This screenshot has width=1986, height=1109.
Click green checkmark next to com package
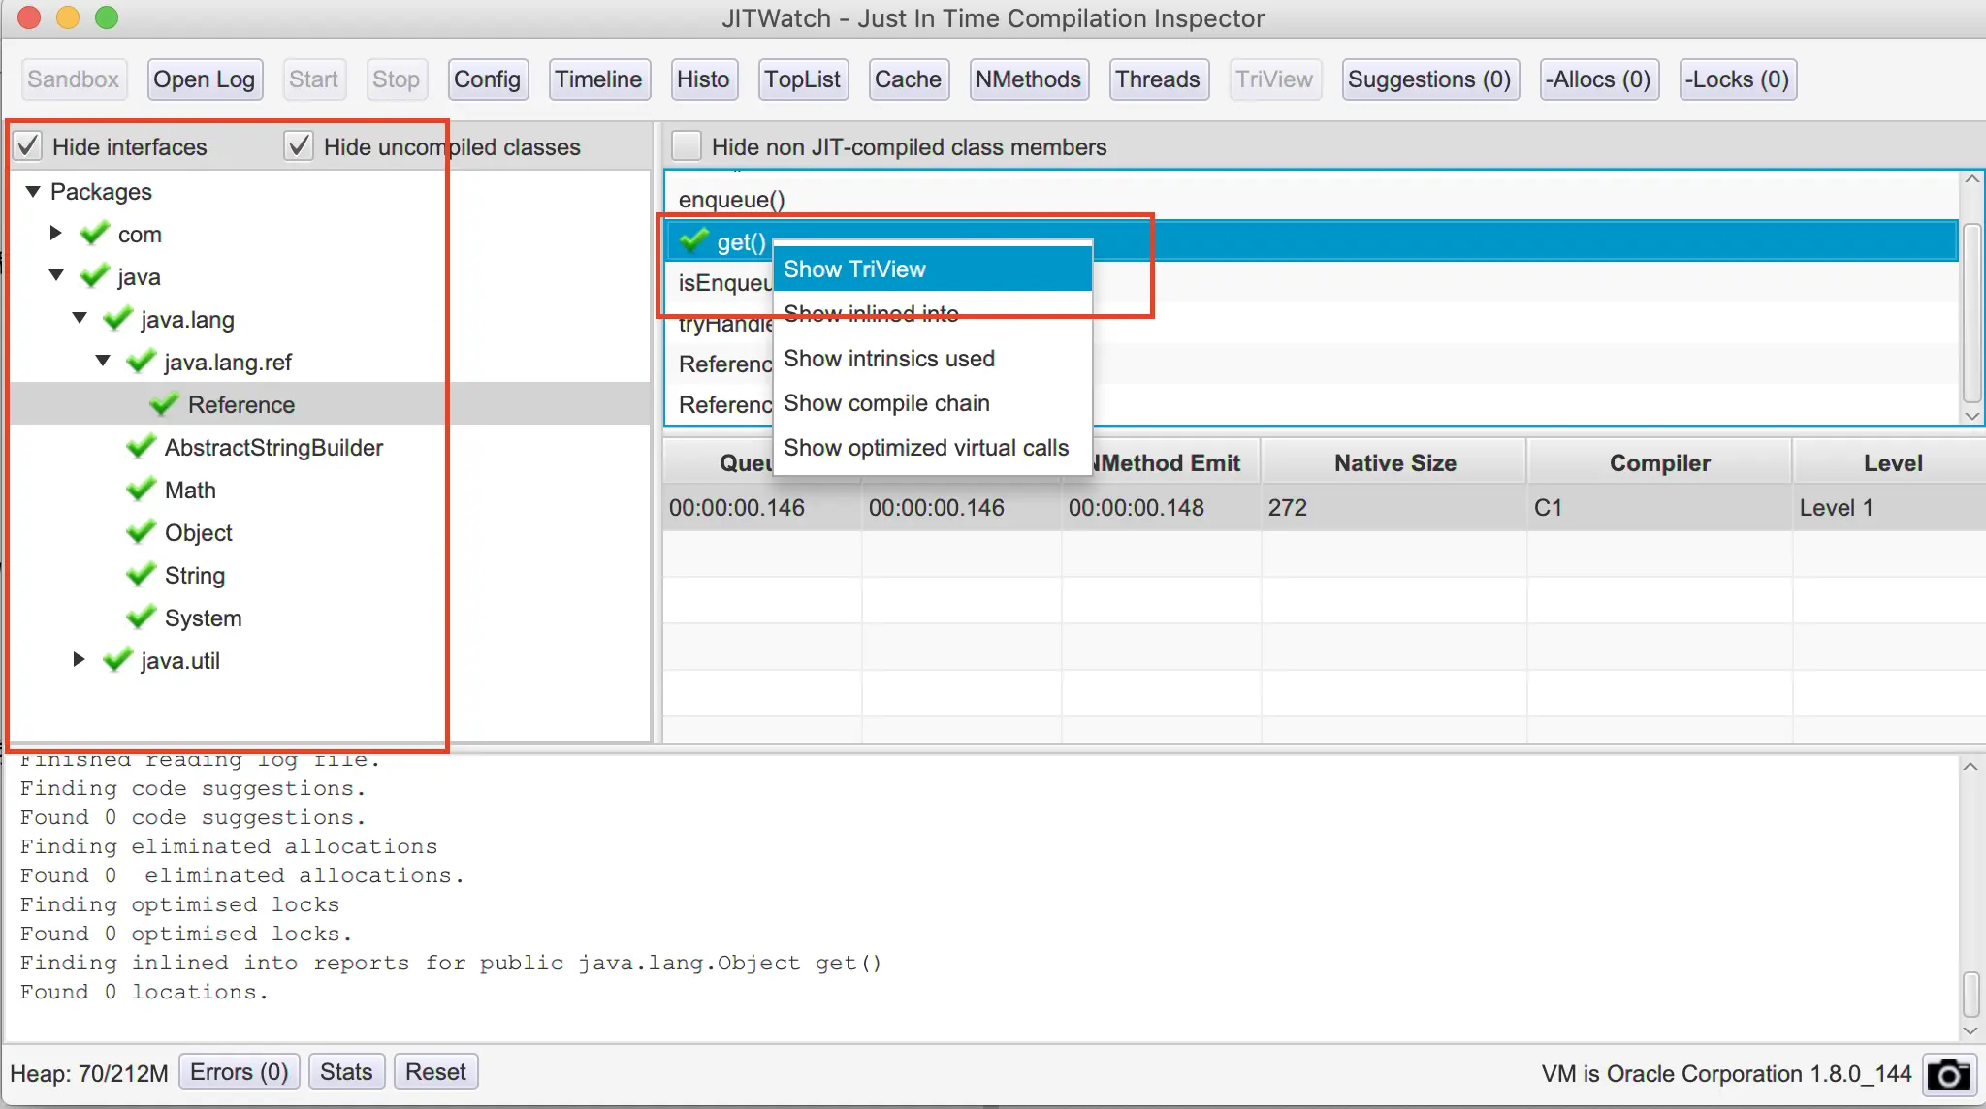[x=95, y=233]
